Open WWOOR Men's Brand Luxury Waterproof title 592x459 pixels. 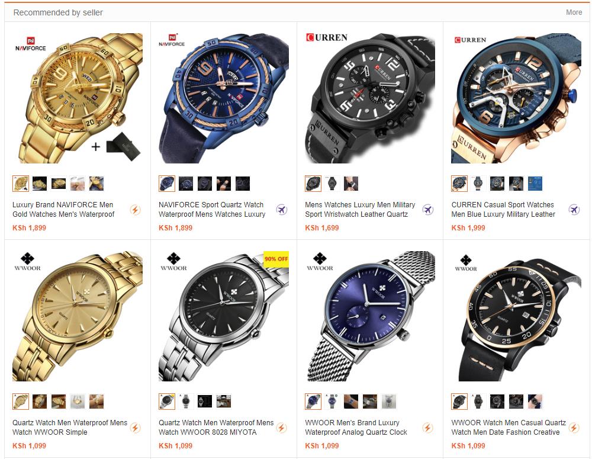356,427
